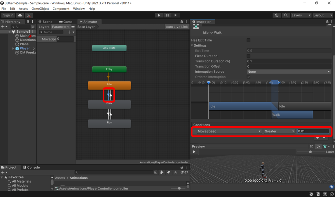Open the Component menu
The image size is (335, 197).
pyautogui.click(x=61, y=9)
